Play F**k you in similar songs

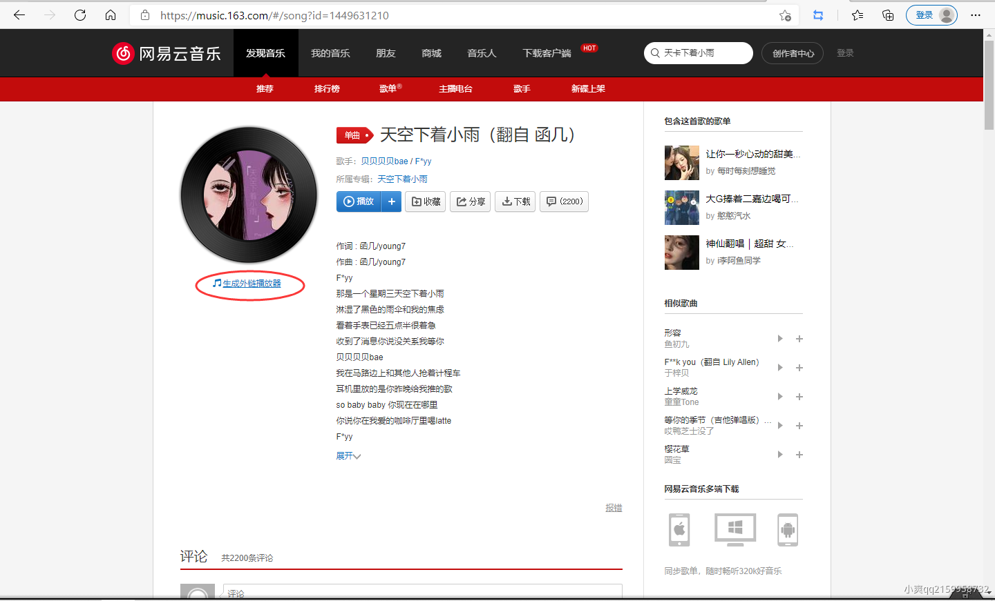click(779, 368)
